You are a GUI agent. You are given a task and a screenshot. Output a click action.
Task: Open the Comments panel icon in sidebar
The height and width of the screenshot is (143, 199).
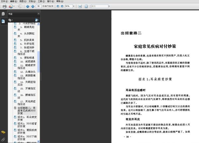tap(3, 132)
